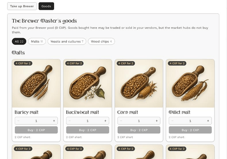
Task: Click the Buckwheat malt quantity value field
Action: (88, 121)
